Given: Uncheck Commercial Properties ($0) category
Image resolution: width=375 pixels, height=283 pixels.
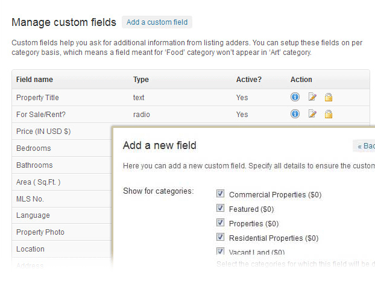Looking at the screenshot, I should coord(220,194).
